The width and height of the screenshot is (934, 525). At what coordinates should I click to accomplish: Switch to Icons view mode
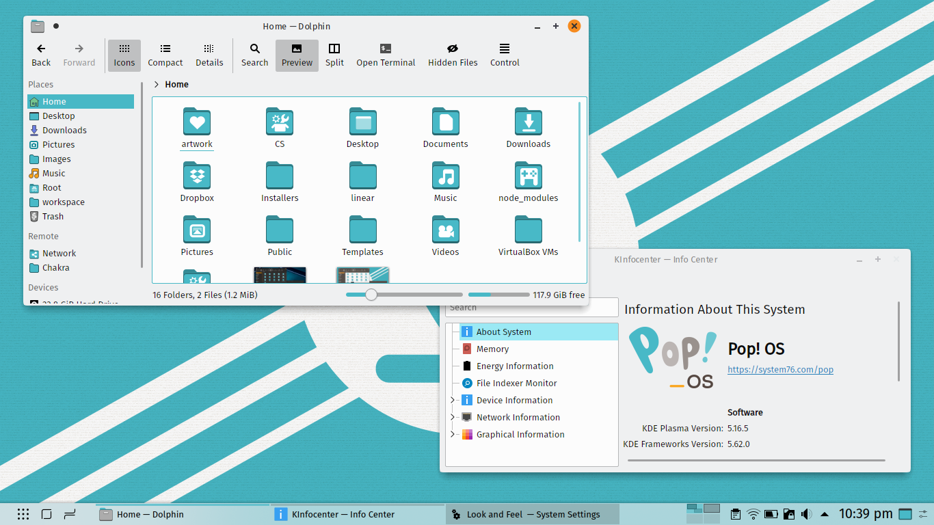[x=124, y=55]
